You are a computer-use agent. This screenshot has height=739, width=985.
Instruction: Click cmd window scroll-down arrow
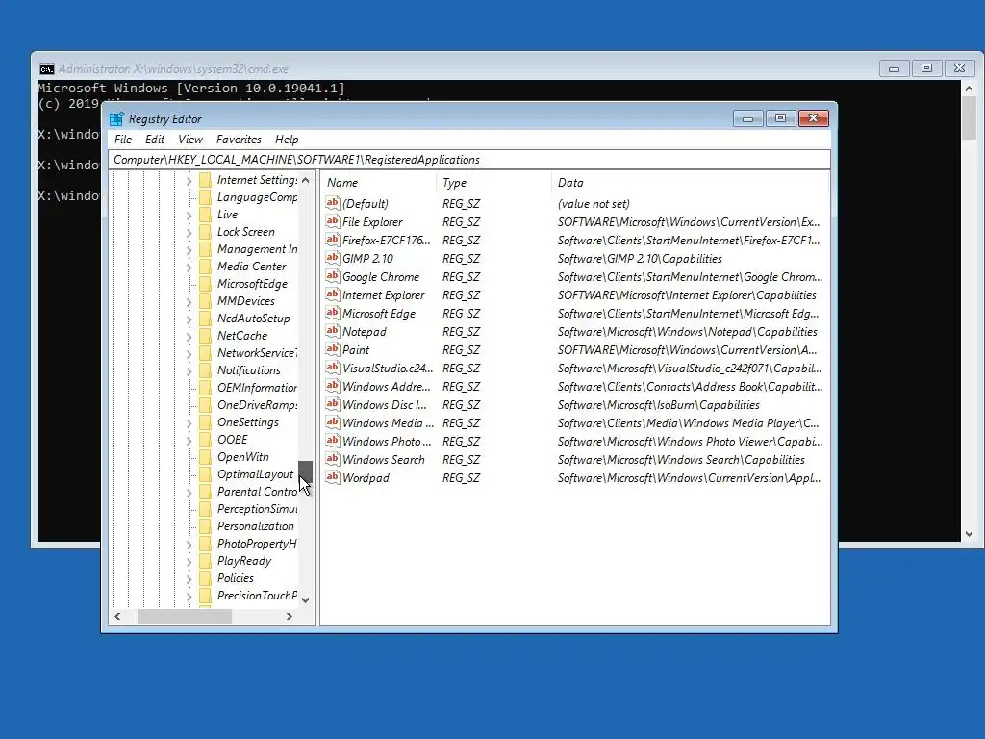click(x=970, y=533)
